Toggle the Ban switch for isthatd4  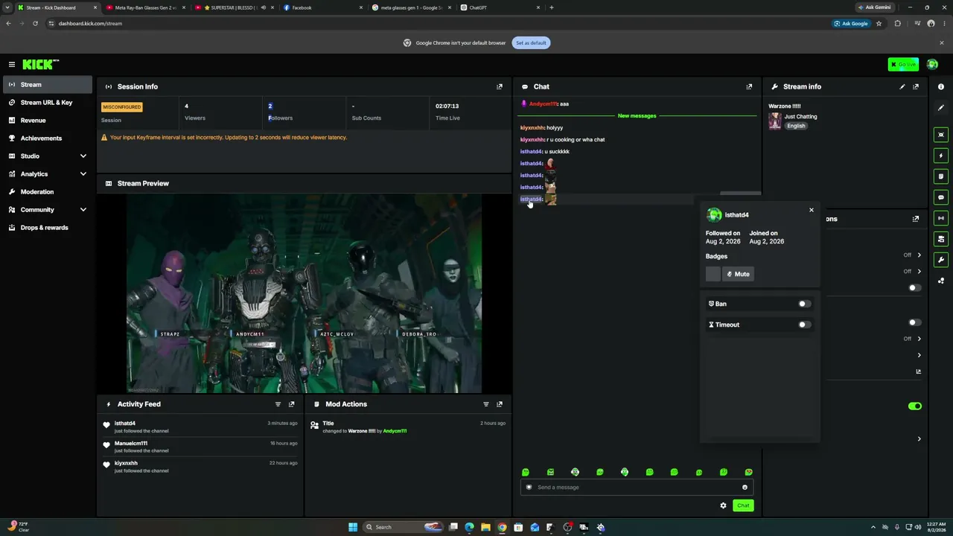tap(804, 304)
